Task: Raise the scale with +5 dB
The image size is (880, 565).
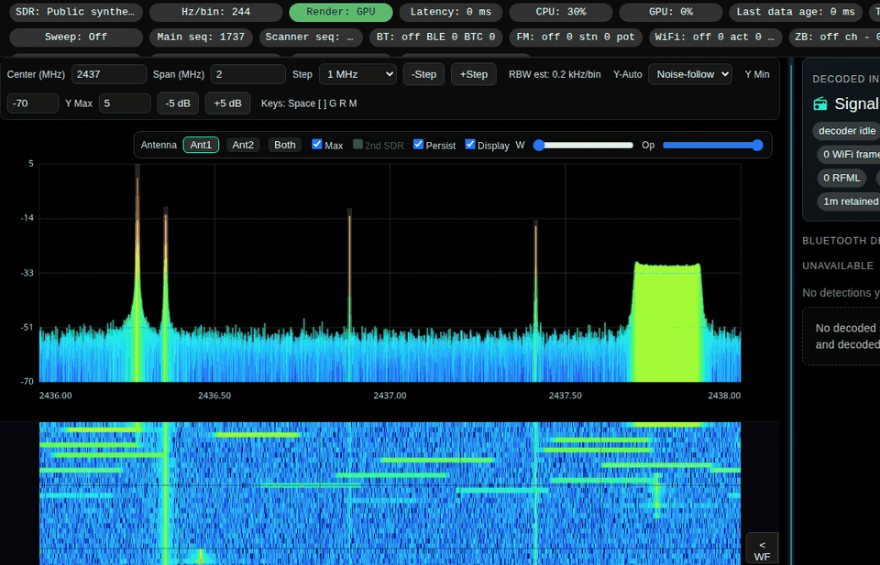Action: (228, 103)
